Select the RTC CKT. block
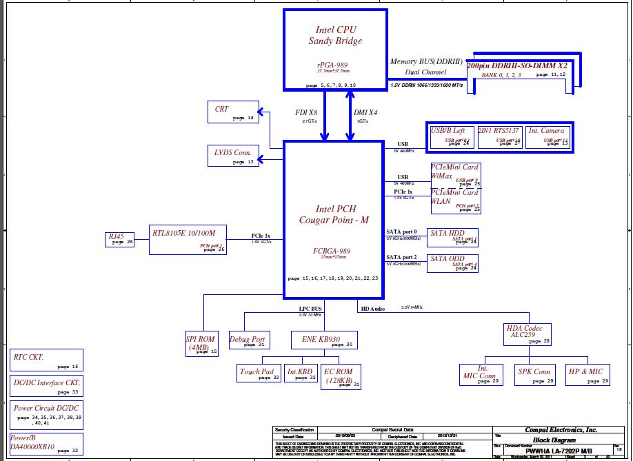The width and height of the screenshot is (633, 461). pos(46,360)
